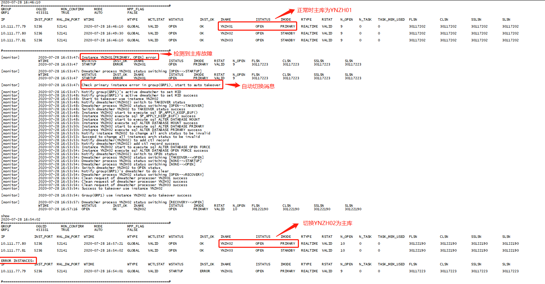The width and height of the screenshot is (545, 284).
Task: Click 'Notify dmwatcher(YNZH02) add ctl record success' line
Action: click(x=130, y=144)
